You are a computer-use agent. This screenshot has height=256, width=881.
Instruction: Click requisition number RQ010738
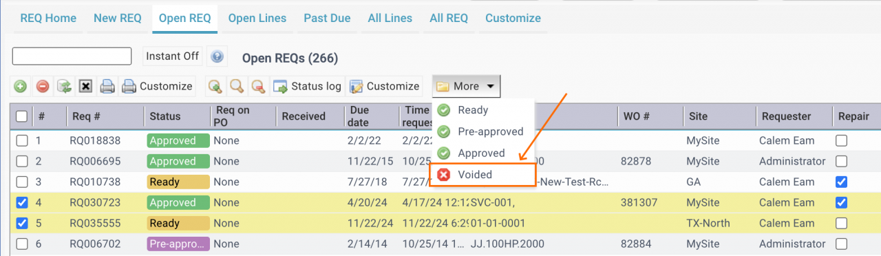click(95, 182)
